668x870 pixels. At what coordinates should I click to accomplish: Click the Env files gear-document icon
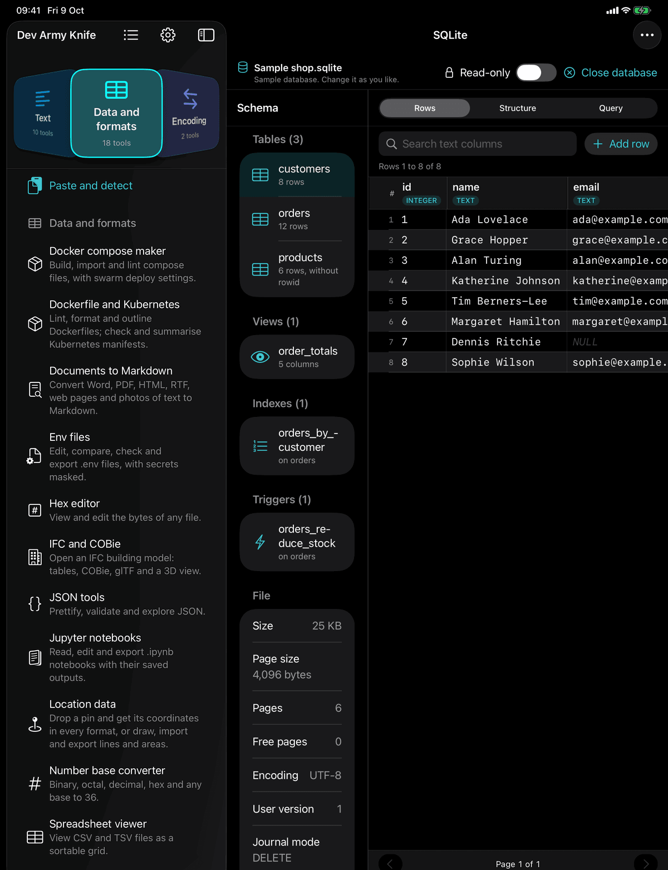[x=34, y=456]
